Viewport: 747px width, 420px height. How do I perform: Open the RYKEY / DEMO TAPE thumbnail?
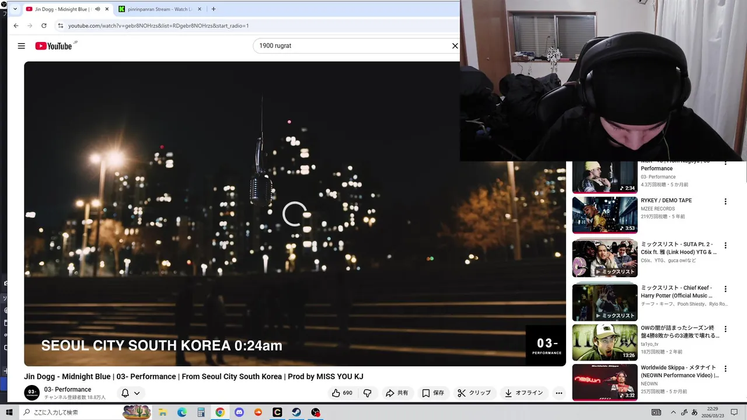(605, 215)
